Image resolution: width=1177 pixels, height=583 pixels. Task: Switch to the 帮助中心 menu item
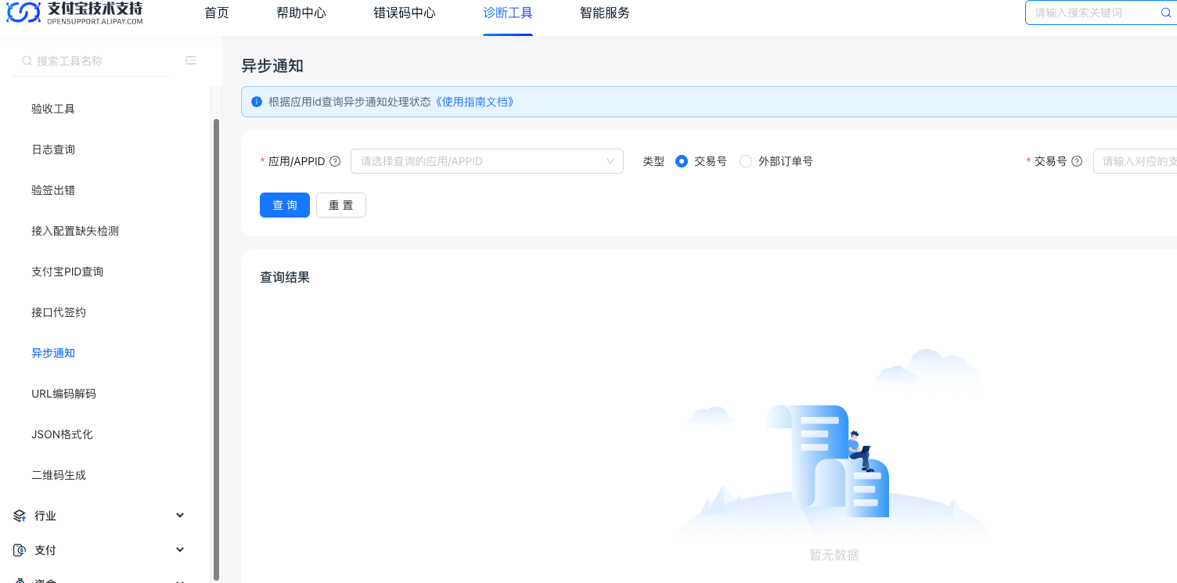click(x=301, y=13)
